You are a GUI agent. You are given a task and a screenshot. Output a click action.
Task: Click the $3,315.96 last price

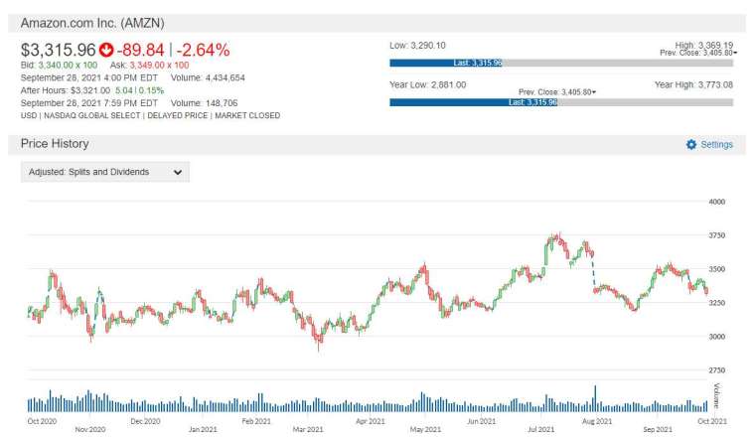(59, 50)
